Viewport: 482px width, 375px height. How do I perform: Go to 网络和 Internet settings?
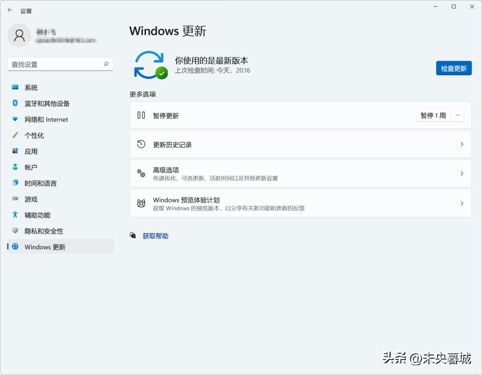[x=60, y=119]
